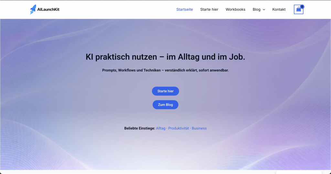Screen dimensions: 331x174
Task: Open the shopping cart icon
Action: (x=298, y=10)
